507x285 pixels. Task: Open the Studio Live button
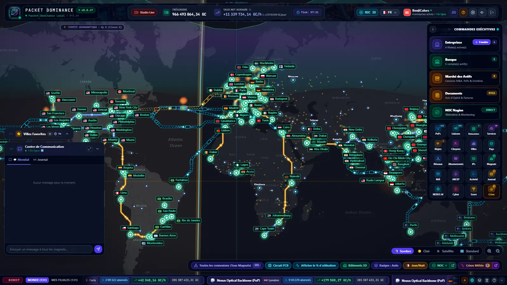pyautogui.click(x=144, y=12)
